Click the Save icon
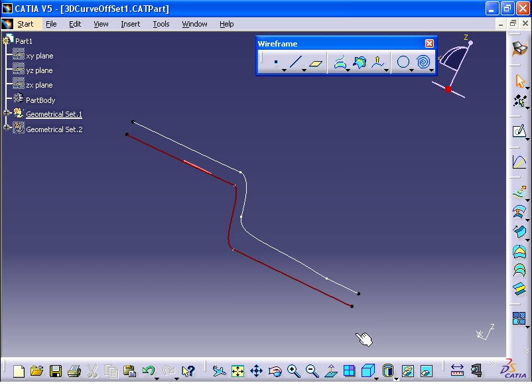 pos(55,371)
